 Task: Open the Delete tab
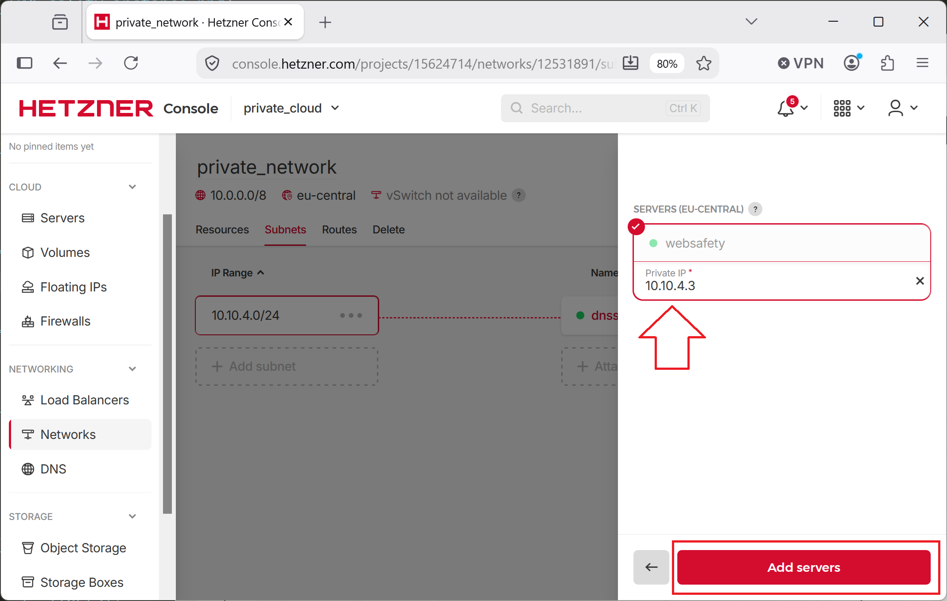pos(388,229)
